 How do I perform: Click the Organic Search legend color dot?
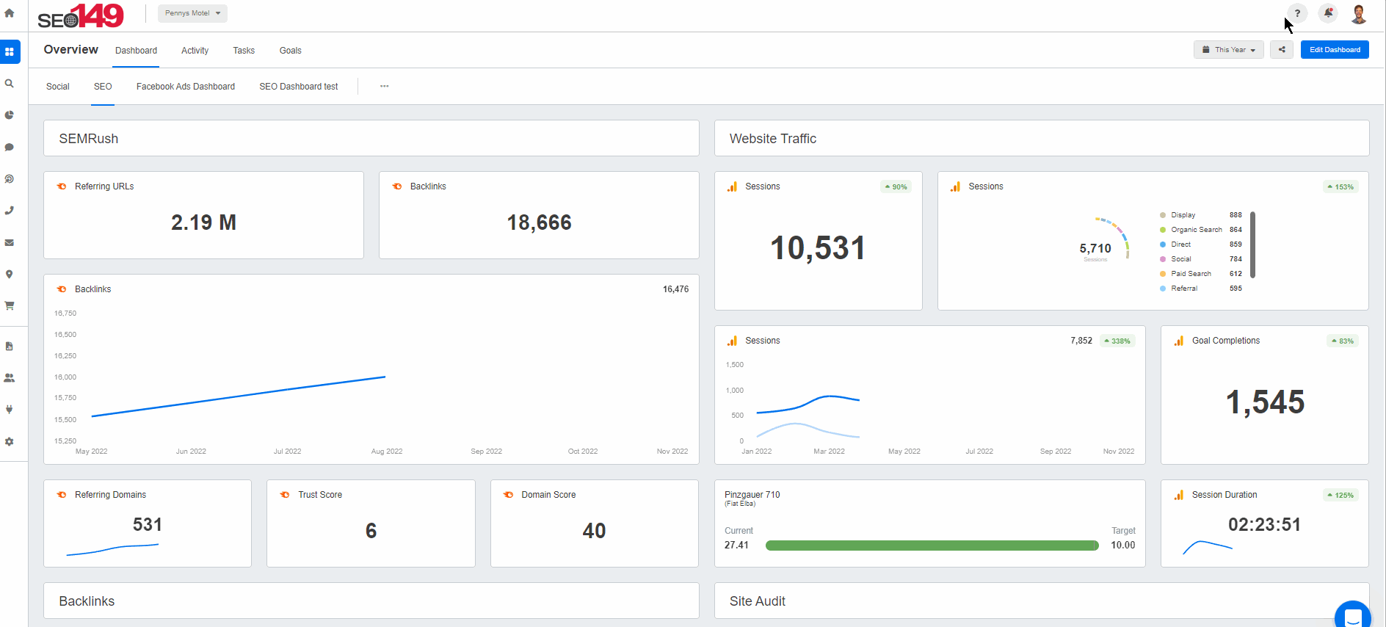1163,230
